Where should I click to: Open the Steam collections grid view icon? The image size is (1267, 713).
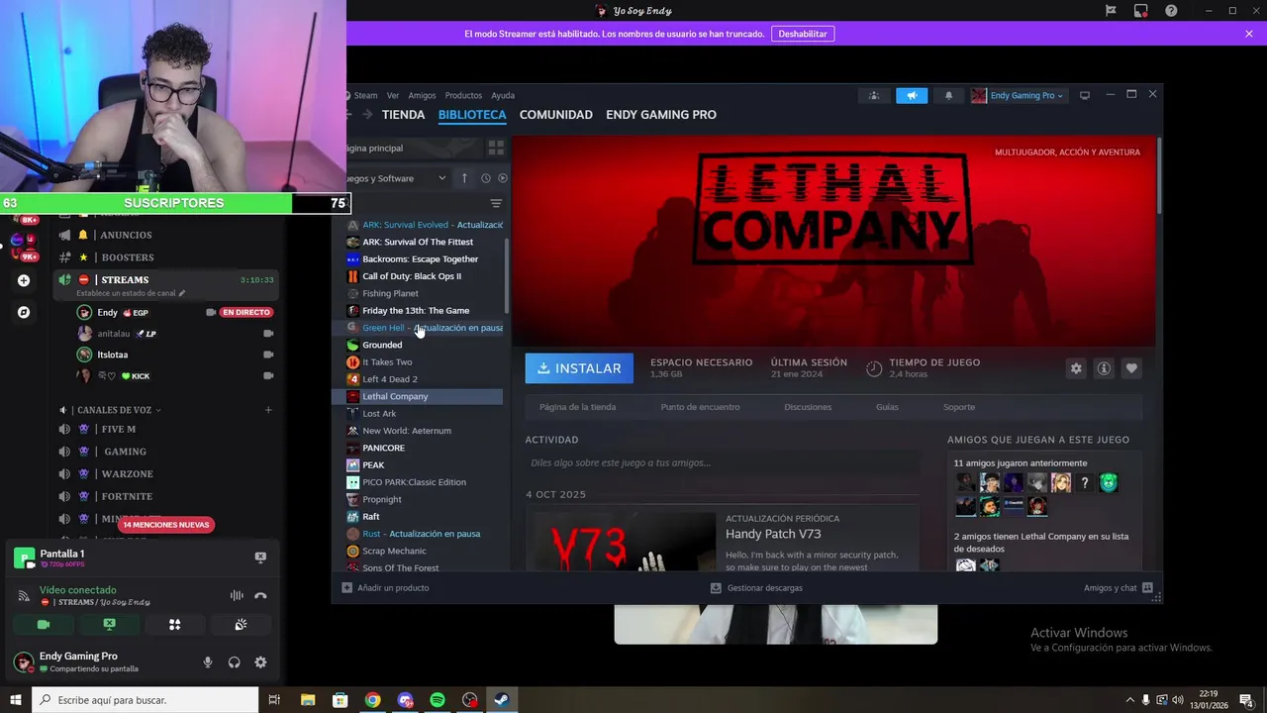click(x=496, y=148)
